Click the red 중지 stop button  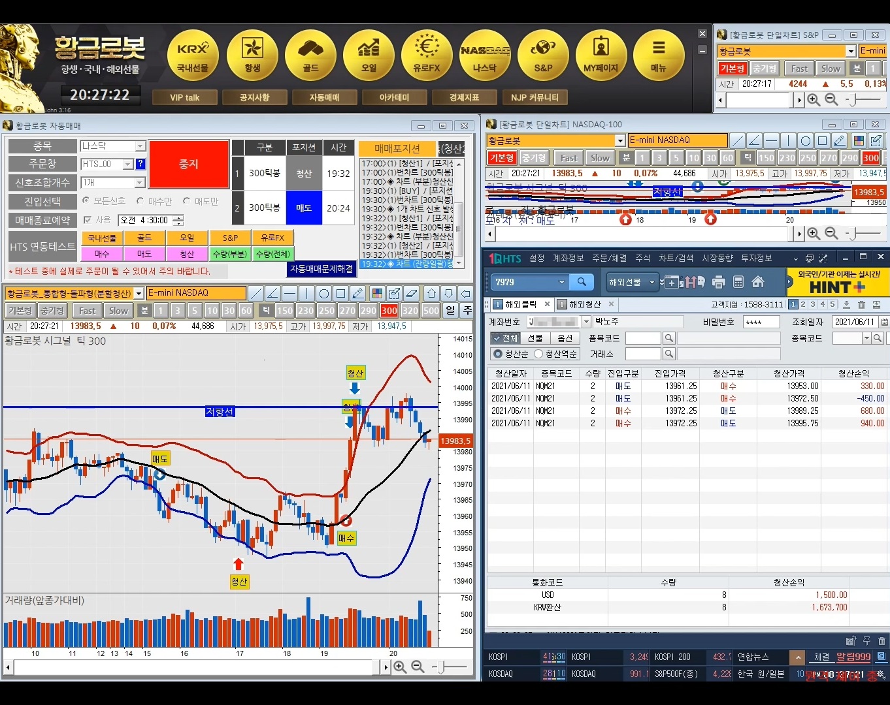[x=189, y=164]
